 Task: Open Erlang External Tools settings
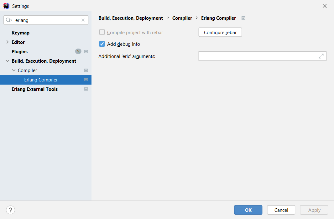pos(34,89)
